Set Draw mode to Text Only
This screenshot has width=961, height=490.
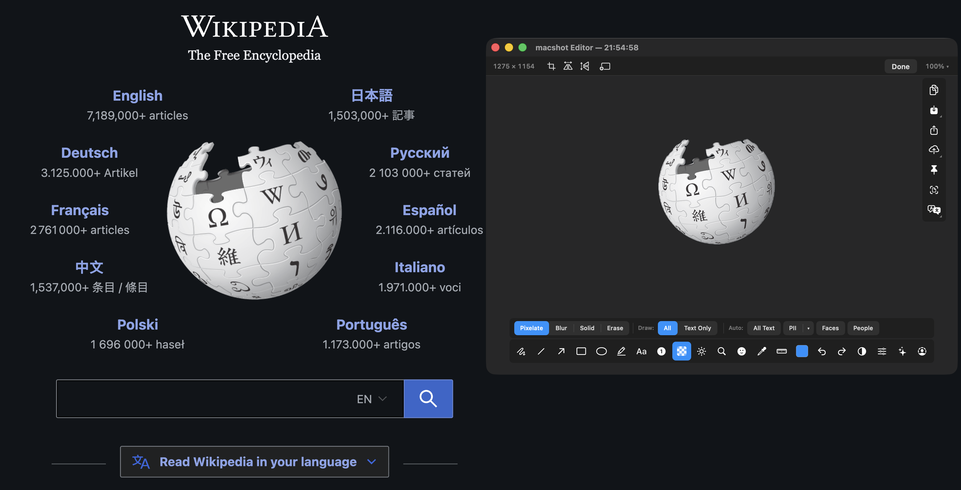point(697,328)
